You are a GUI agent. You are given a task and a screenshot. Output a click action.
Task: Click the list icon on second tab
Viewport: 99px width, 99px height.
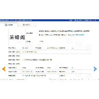click(24, 25)
